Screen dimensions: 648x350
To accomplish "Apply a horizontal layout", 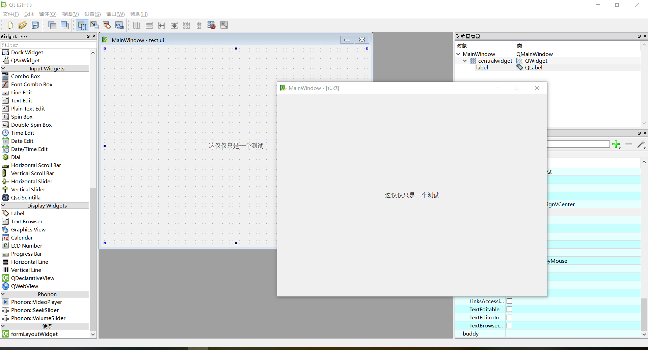I will [136, 25].
